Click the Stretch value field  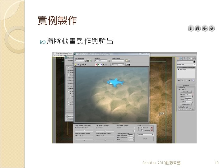[188, 97]
